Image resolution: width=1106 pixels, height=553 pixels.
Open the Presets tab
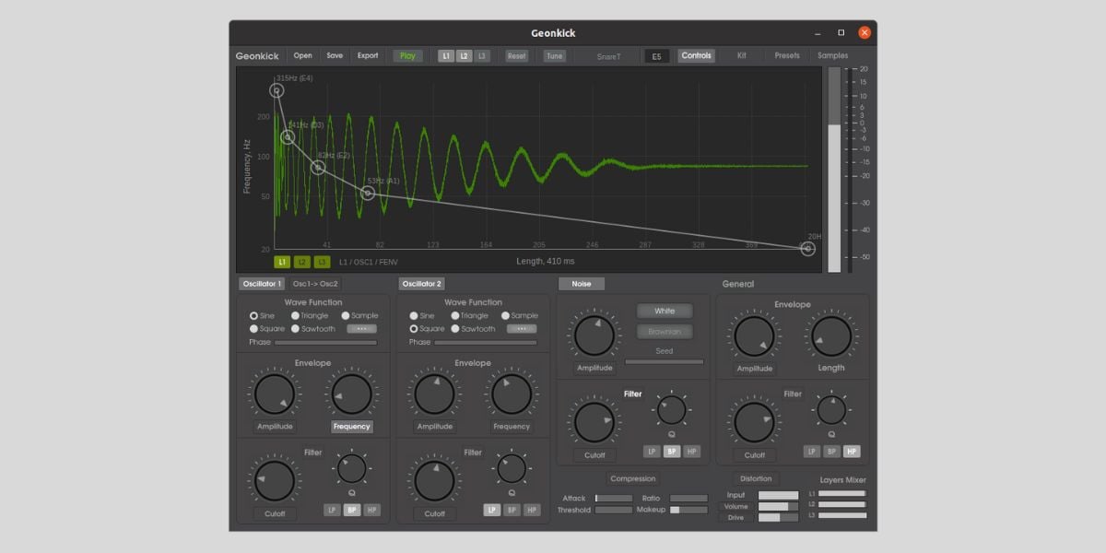click(787, 56)
